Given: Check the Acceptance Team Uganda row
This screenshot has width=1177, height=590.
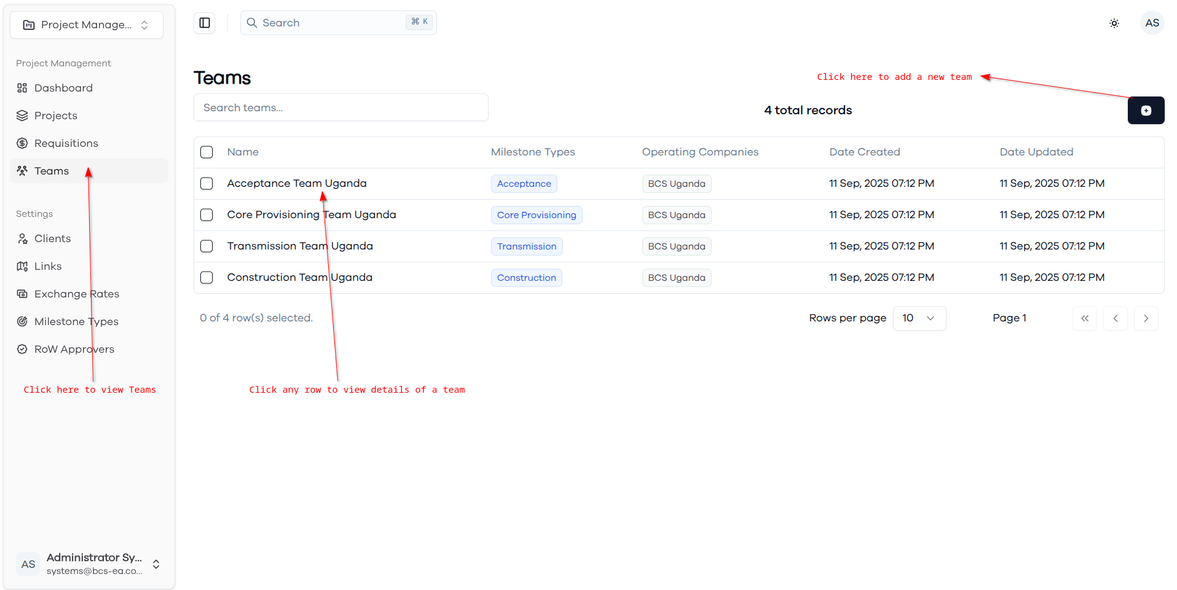Looking at the screenshot, I should coord(207,183).
